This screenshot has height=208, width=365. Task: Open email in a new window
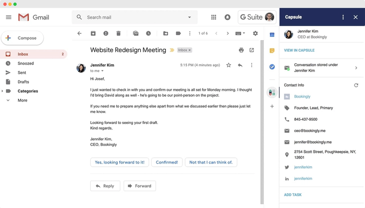(252, 50)
